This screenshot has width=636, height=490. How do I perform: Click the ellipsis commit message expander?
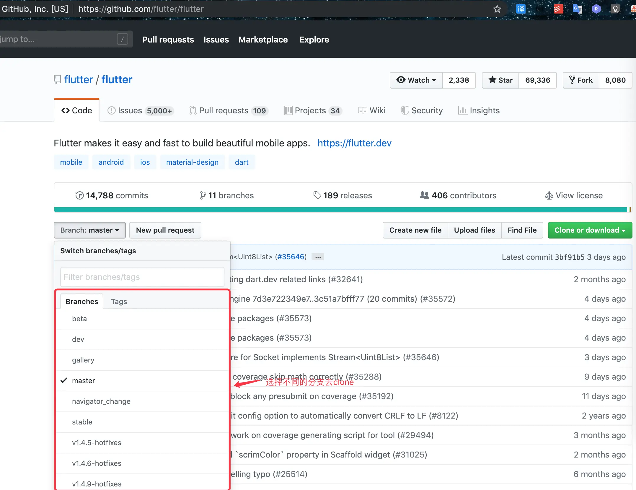(x=318, y=257)
